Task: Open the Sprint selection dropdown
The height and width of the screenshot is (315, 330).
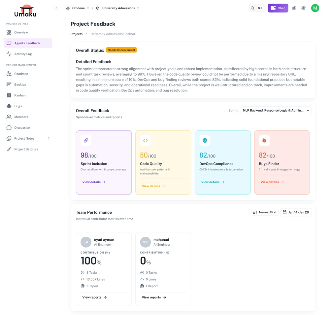Action: pyautogui.click(x=276, y=111)
